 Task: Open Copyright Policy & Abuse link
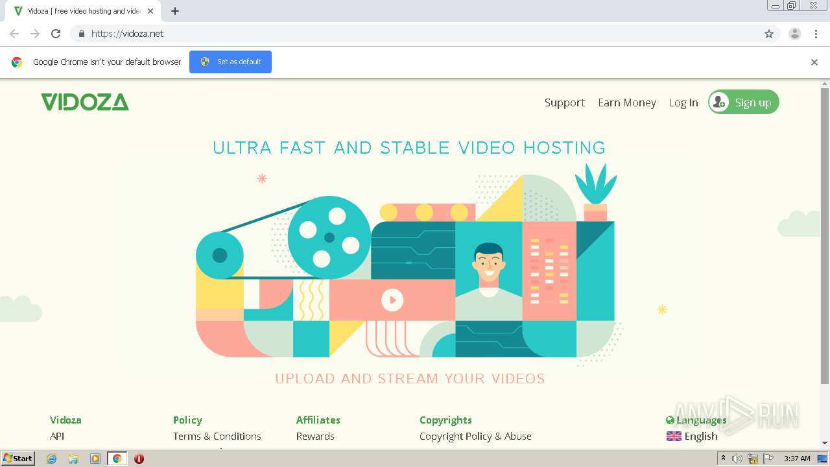[475, 437]
